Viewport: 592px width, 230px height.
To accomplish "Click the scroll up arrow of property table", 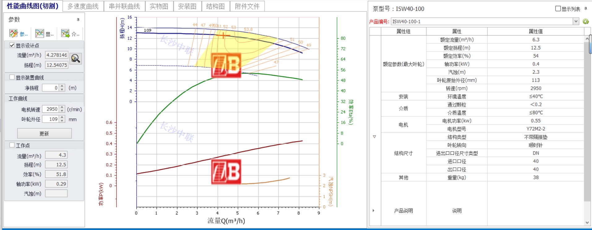I will coord(587,39).
